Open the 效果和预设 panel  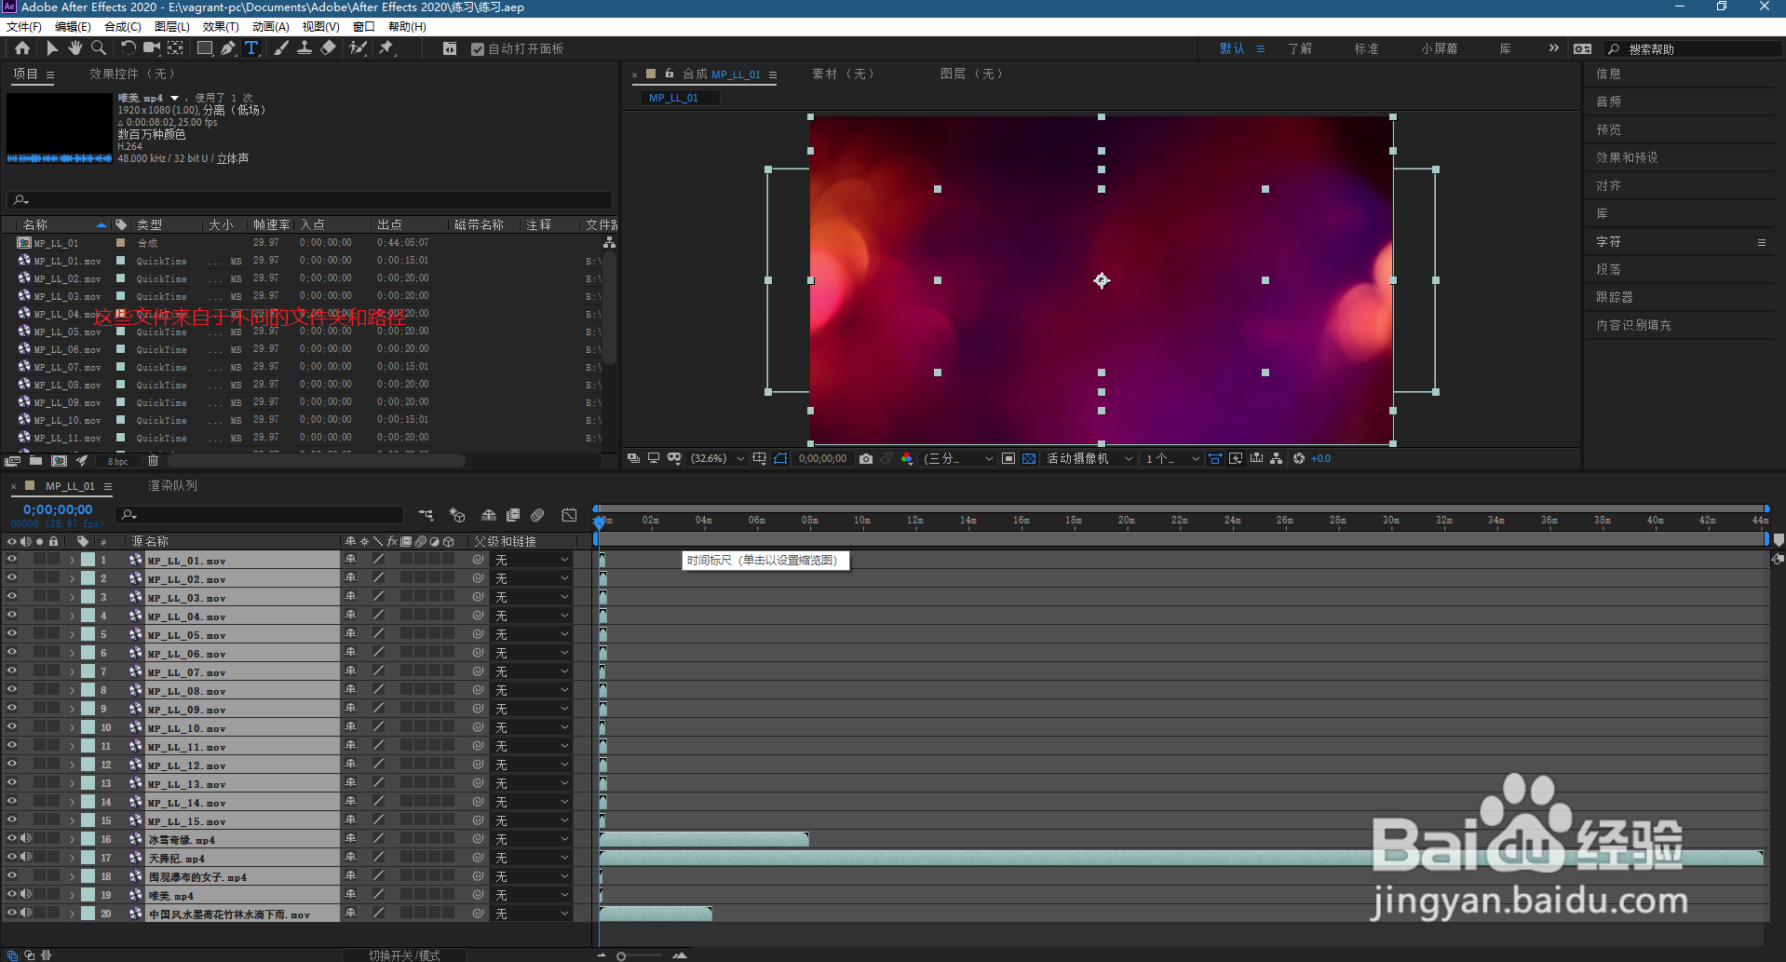1627,158
